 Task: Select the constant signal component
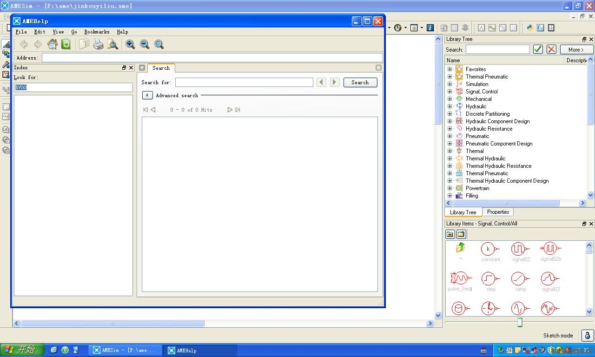(x=490, y=252)
